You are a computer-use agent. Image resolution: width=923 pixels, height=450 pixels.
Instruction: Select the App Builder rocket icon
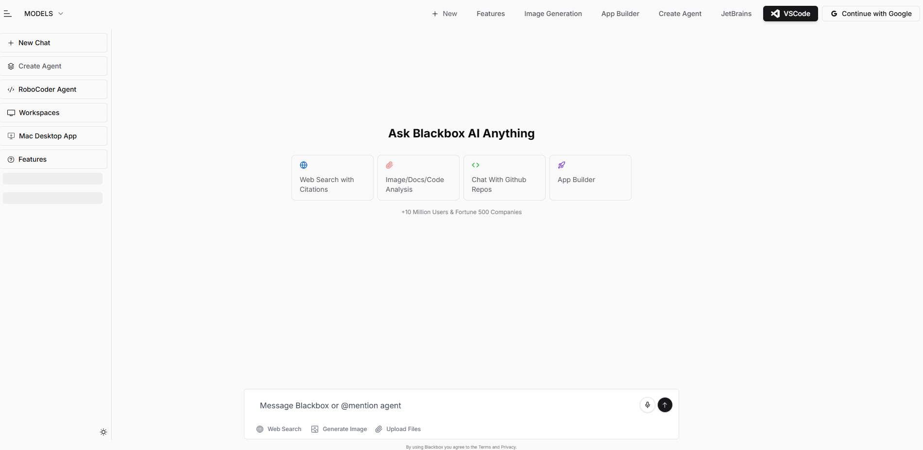pyautogui.click(x=561, y=165)
